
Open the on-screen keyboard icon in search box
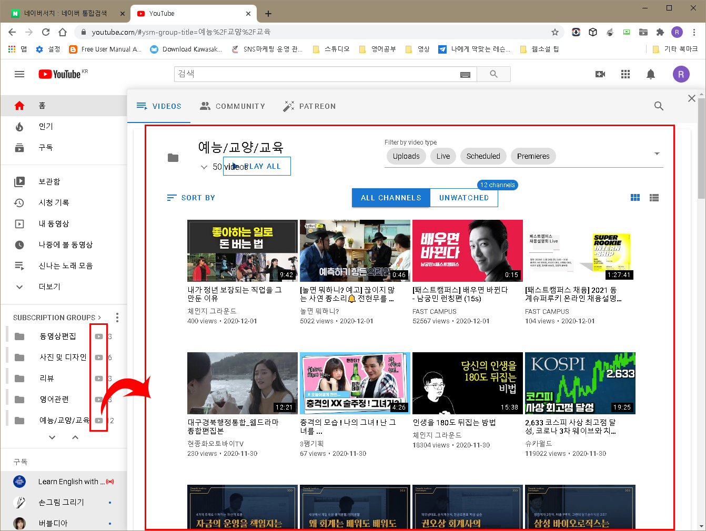(x=465, y=75)
